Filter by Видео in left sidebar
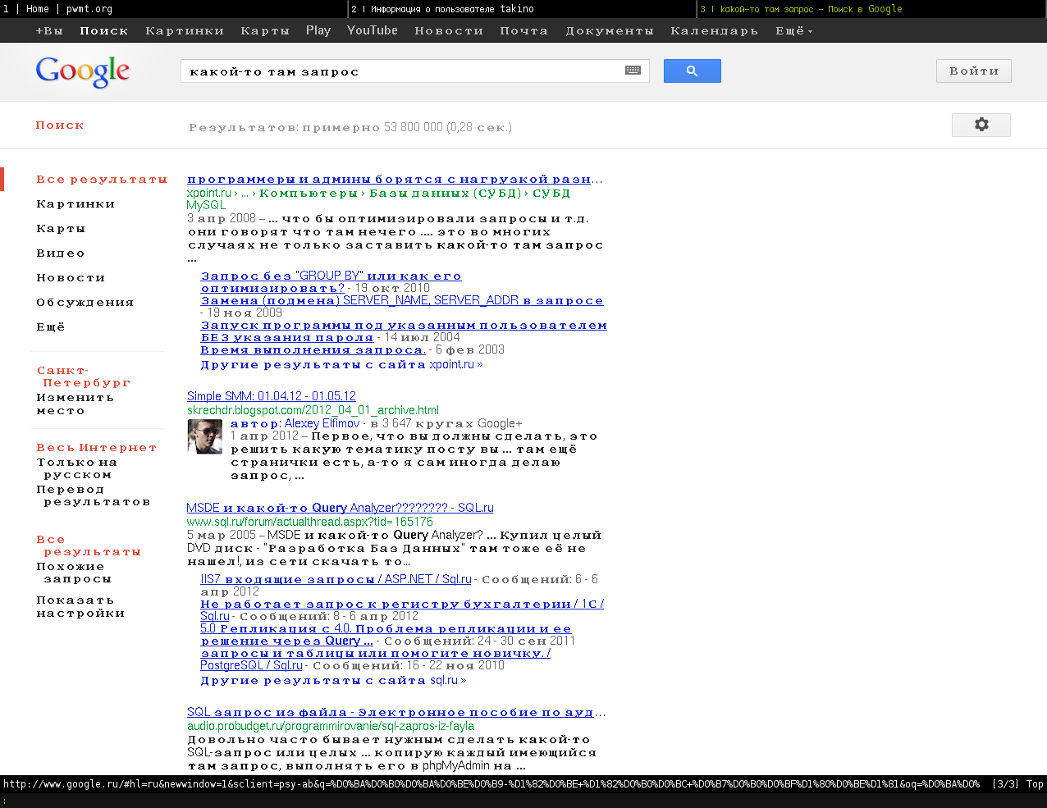Screen dimensions: 1047x808 pos(61,253)
